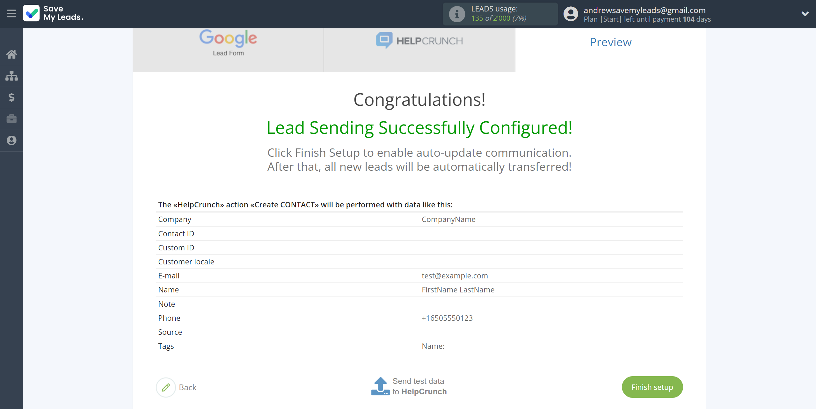Click Lead Sending Successfully Configured heading
Screen dimensions: 816x409
[419, 128]
